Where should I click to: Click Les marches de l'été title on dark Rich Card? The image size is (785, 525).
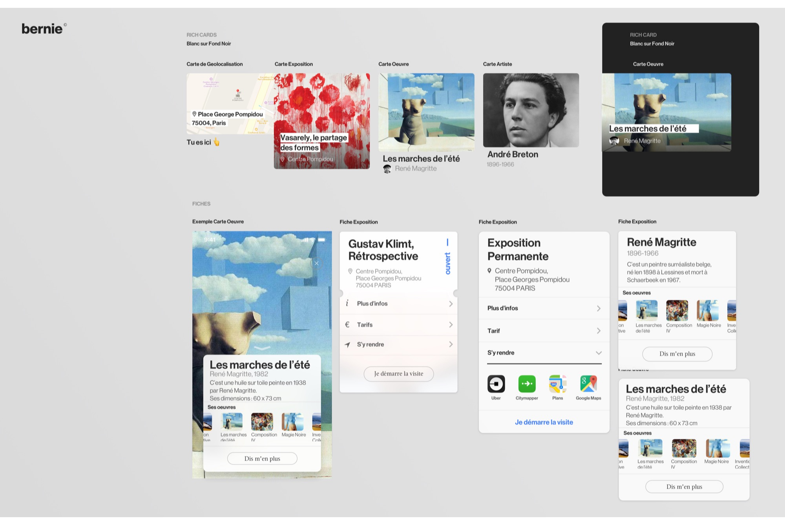tap(648, 129)
